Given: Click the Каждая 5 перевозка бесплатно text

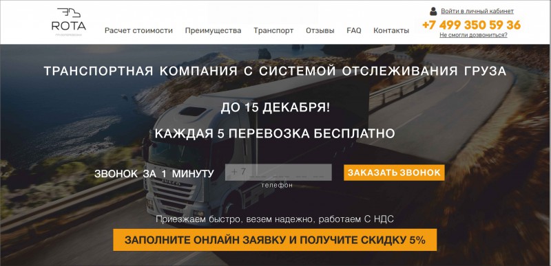Looking at the screenshot, I should pos(275,133).
